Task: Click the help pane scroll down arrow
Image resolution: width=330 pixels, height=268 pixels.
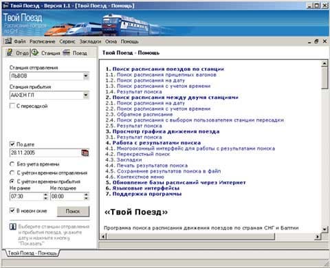Action: coord(324,229)
